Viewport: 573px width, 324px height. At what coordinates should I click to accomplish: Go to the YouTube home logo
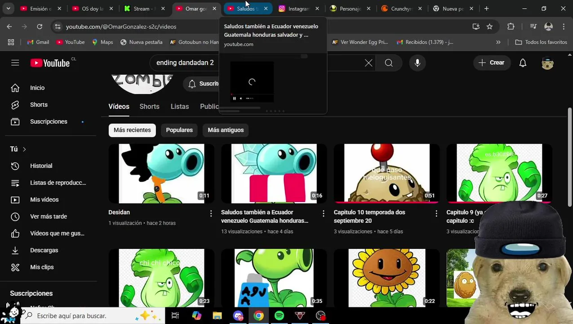point(50,63)
